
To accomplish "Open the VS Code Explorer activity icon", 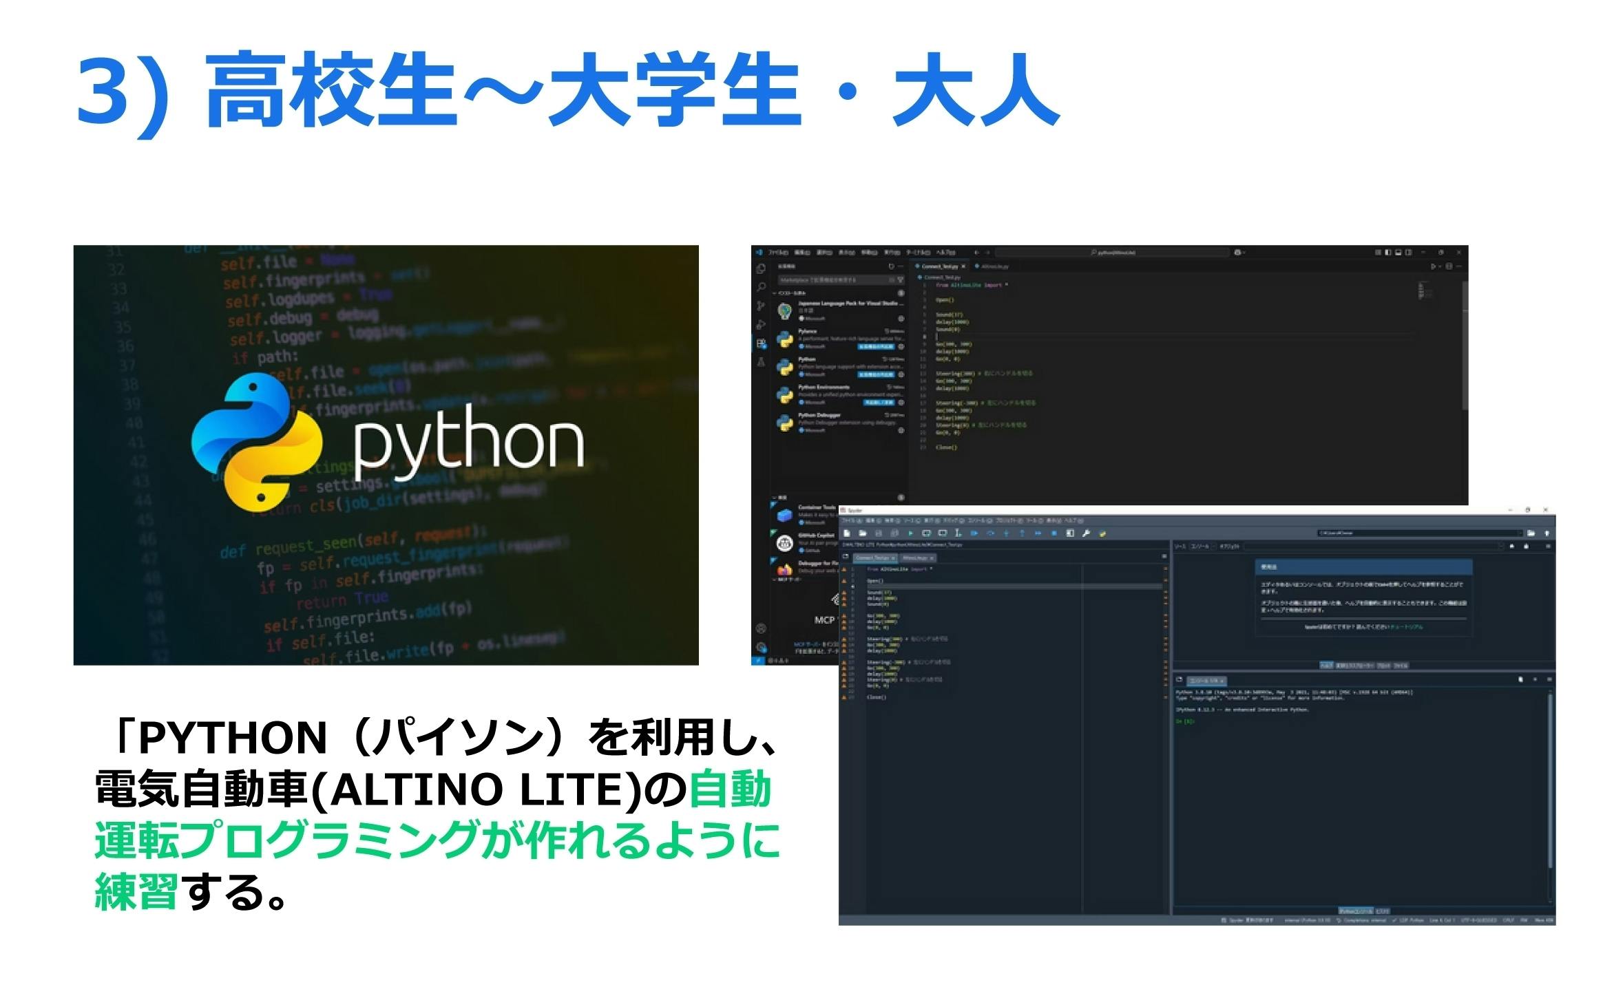I will click(x=761, y=268).
